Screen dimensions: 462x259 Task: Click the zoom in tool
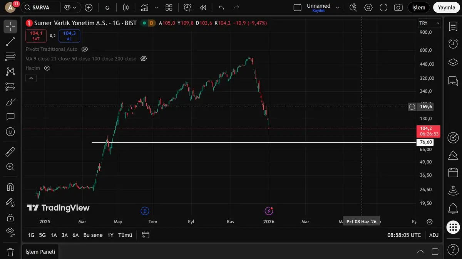click(x=10, y=167)
